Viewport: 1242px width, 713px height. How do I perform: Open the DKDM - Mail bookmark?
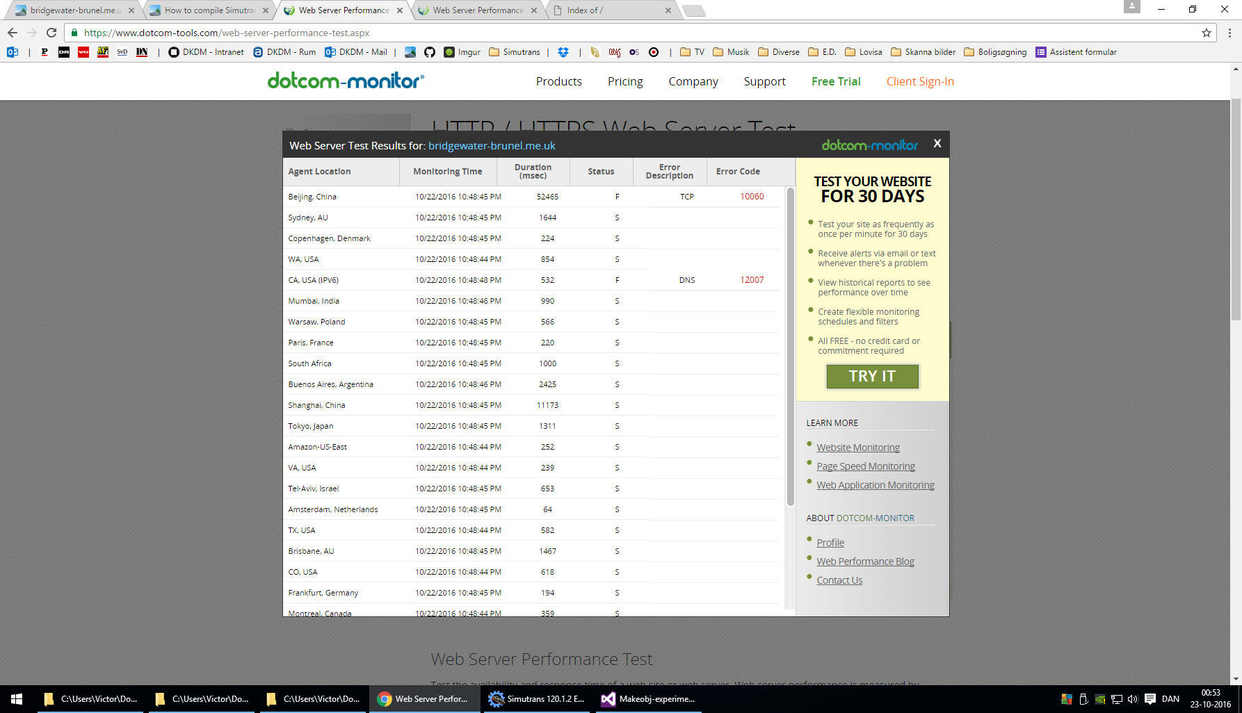[x=356, y=52]
